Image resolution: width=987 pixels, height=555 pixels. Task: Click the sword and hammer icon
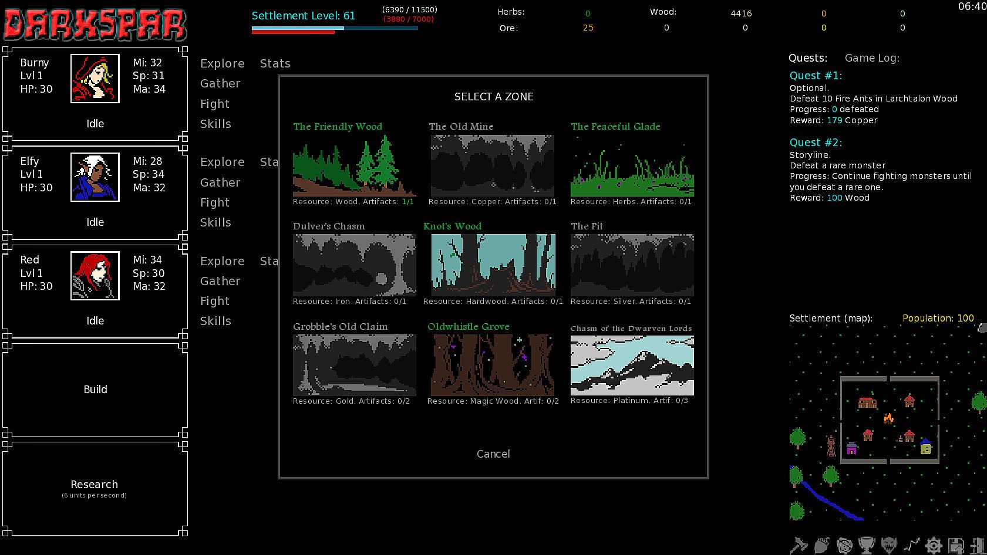(x=799, y=545)
